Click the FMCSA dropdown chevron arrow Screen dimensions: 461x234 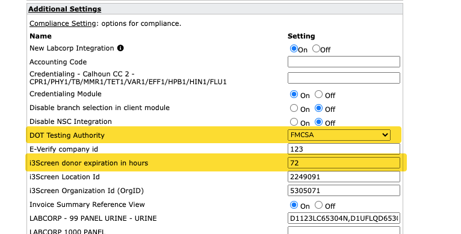coord(385,135)
